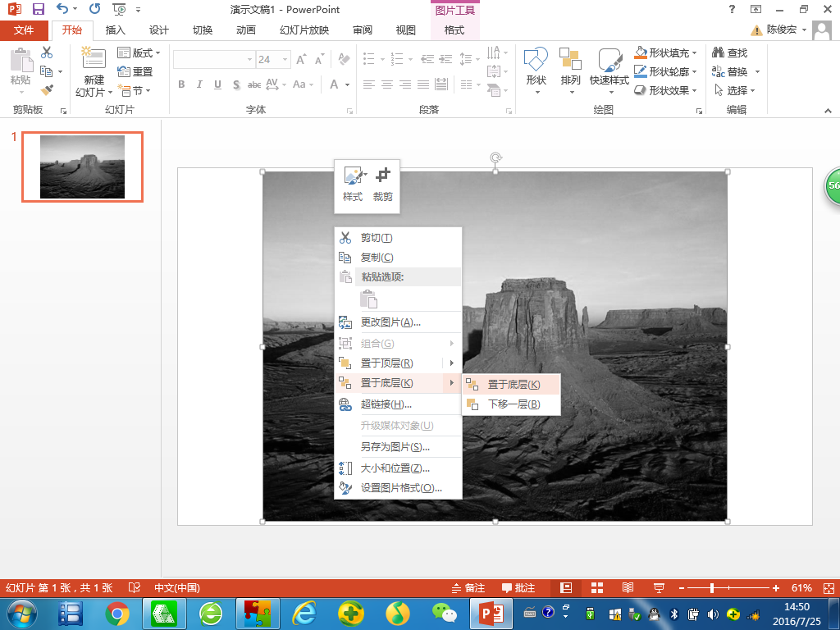Viewport: 840px width, 630px height.
Task: Open the font name dropdown arrow
Action: coord(249,59)
